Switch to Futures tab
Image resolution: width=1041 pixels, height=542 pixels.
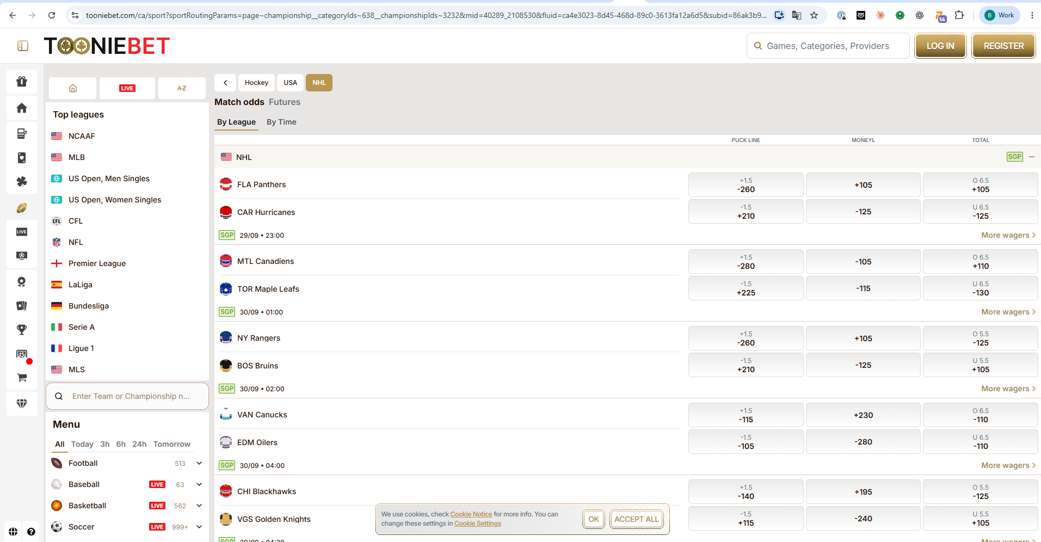click(x=285, y=102)
